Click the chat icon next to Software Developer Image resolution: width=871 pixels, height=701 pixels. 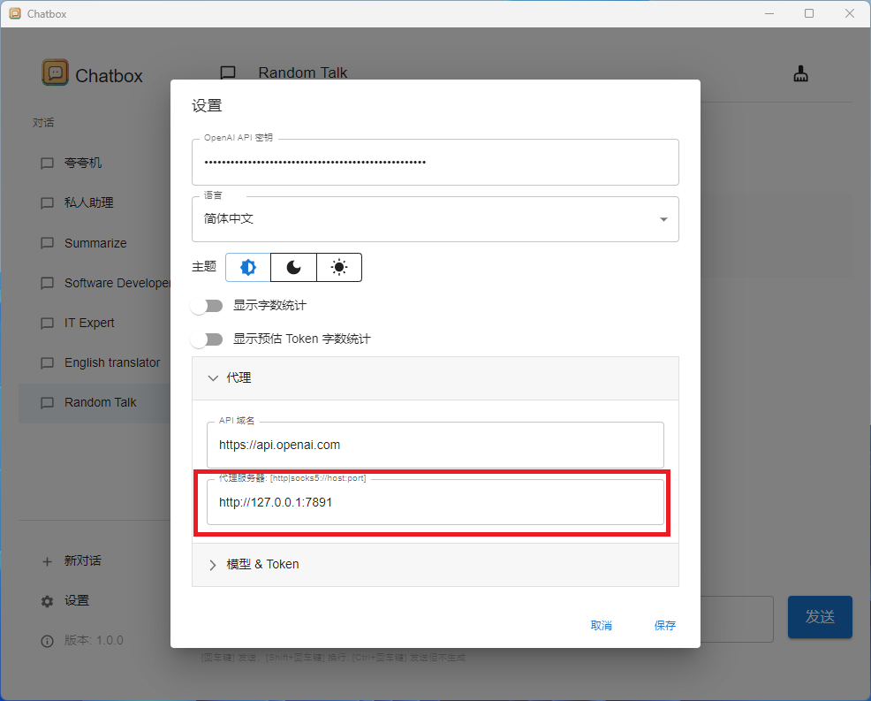47,284
